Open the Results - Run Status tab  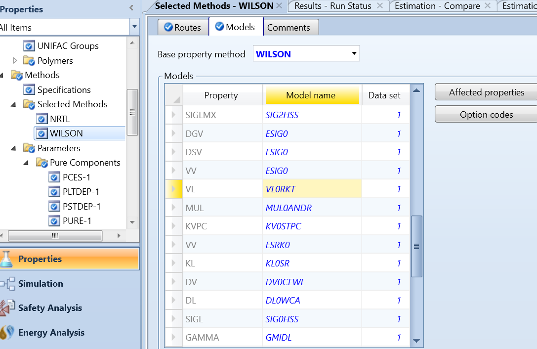[x=333, y=6]
